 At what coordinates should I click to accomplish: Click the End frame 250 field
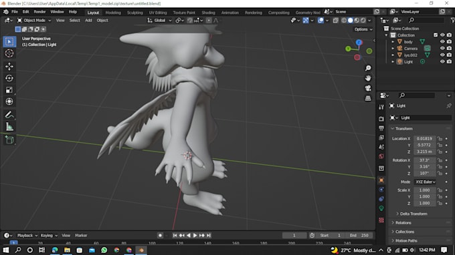click(359, 236)
